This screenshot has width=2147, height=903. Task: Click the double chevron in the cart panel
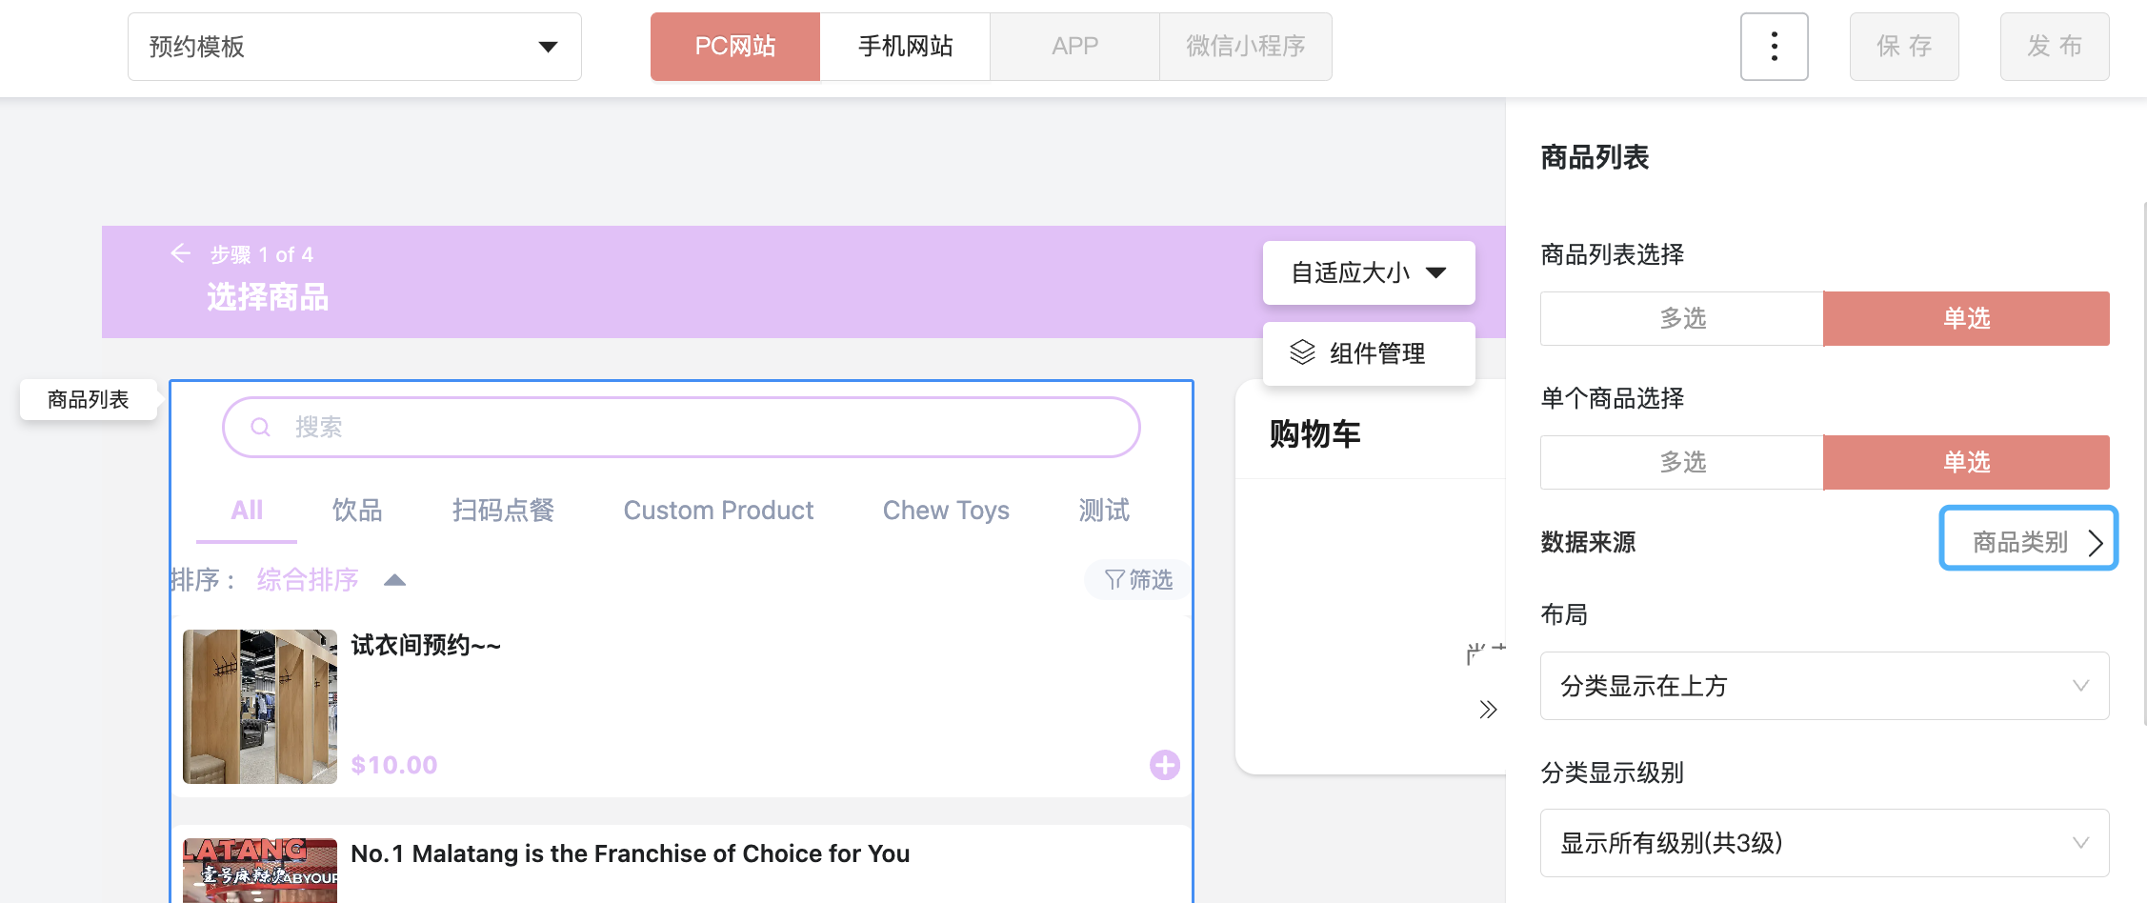pyautogui.click(x=1488, y=710)
